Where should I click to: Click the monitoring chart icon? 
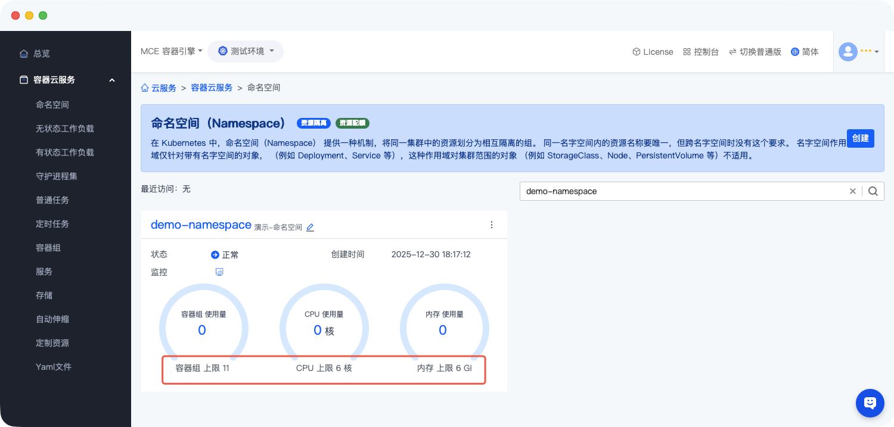point(219,272)
